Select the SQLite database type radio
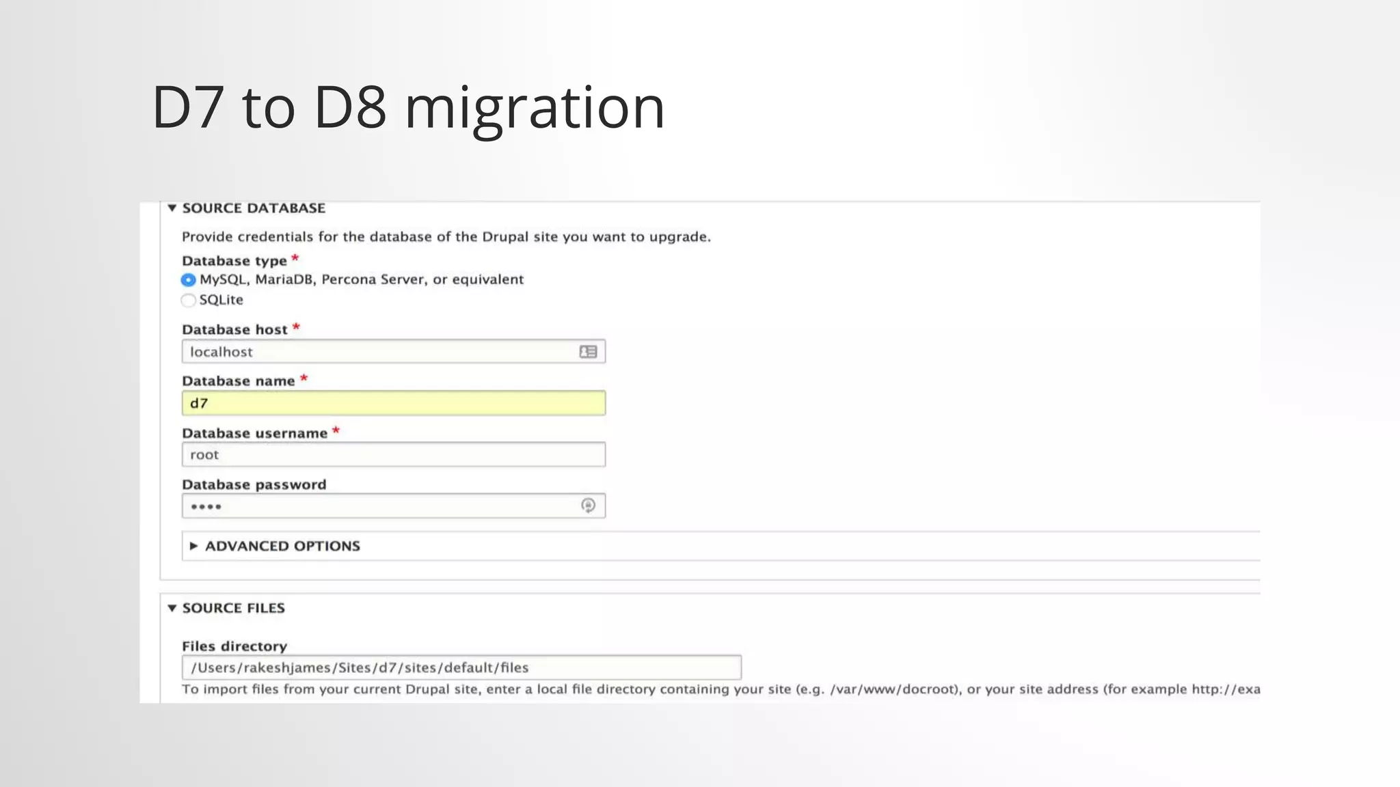 (188, 301)
